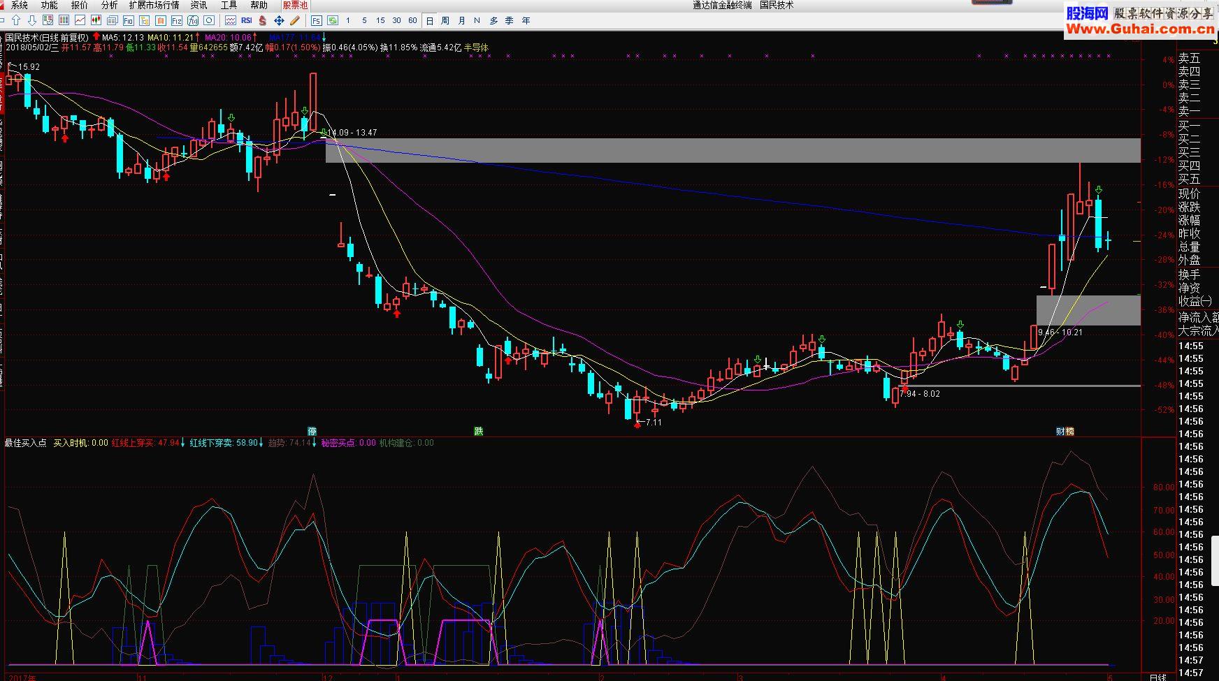Screen dimensions: 1219x681
Task: Switch to 60-minute period
Action: click(x=412, y=20)
